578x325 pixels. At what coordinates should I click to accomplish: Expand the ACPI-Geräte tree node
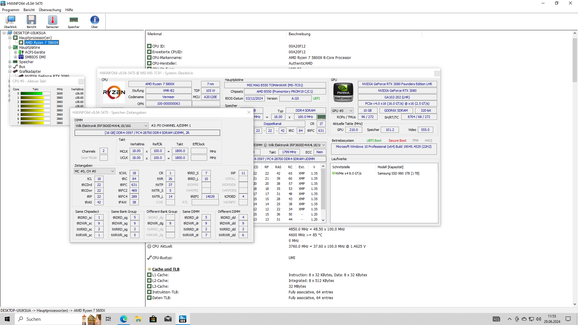click(16, 52)
